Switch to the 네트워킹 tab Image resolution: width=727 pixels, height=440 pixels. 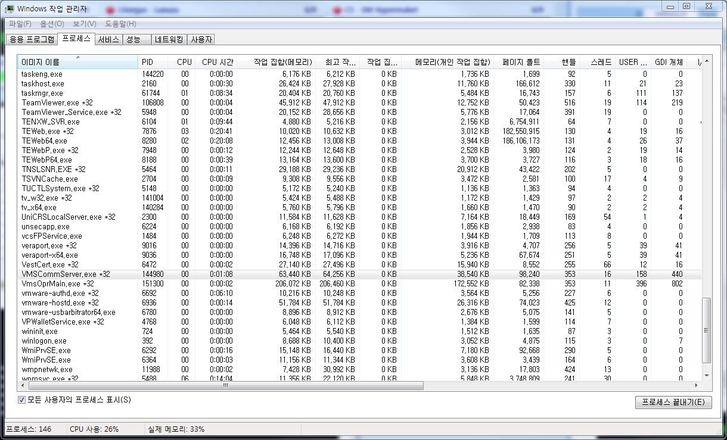[169, 40]
